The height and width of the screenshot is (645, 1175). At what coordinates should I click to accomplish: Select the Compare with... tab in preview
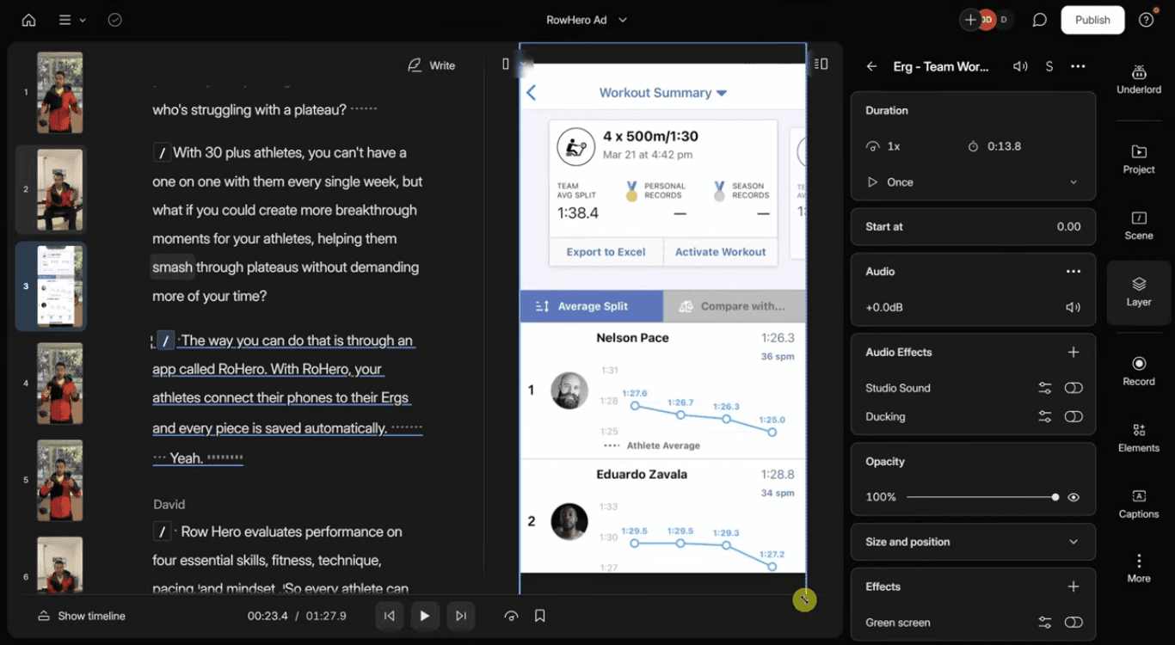click(735, 306)
